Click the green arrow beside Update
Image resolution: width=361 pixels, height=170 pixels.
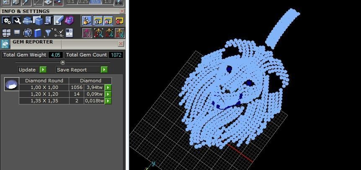point(43,70)
